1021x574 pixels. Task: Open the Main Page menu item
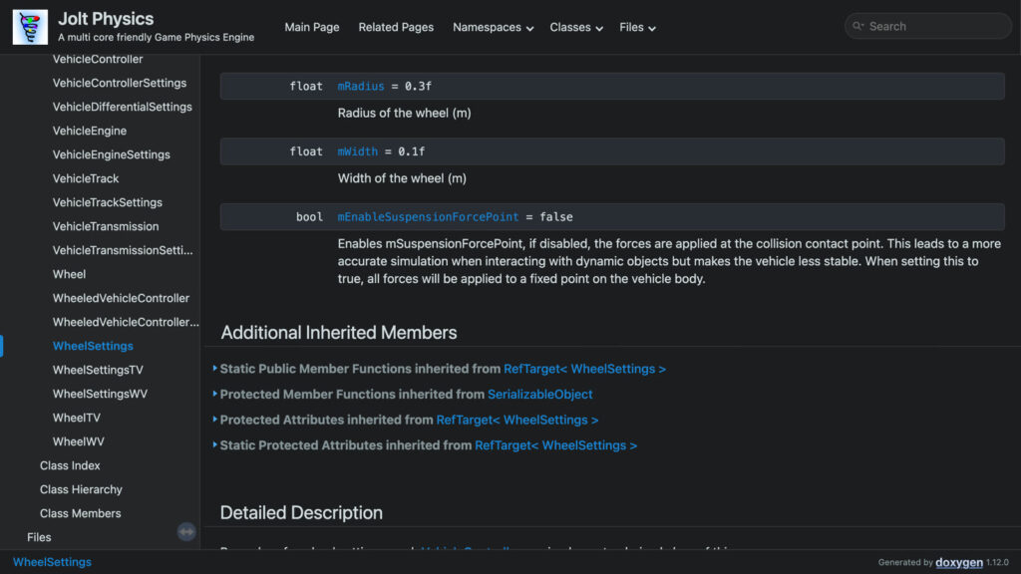[312, 27]
